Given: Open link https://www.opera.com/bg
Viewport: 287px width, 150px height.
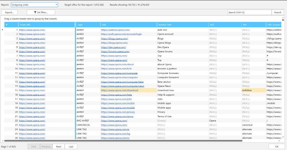Looking at the screenshot, I should pyautogui.click(x=116, y=134).
